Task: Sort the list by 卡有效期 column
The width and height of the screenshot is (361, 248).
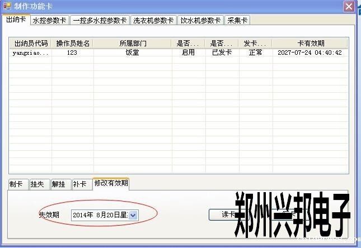Action: (x=310, y=43)
